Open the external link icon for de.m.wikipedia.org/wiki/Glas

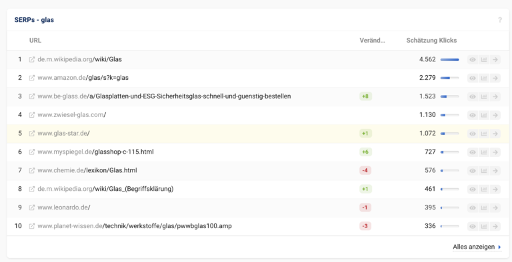pos(32,60)
